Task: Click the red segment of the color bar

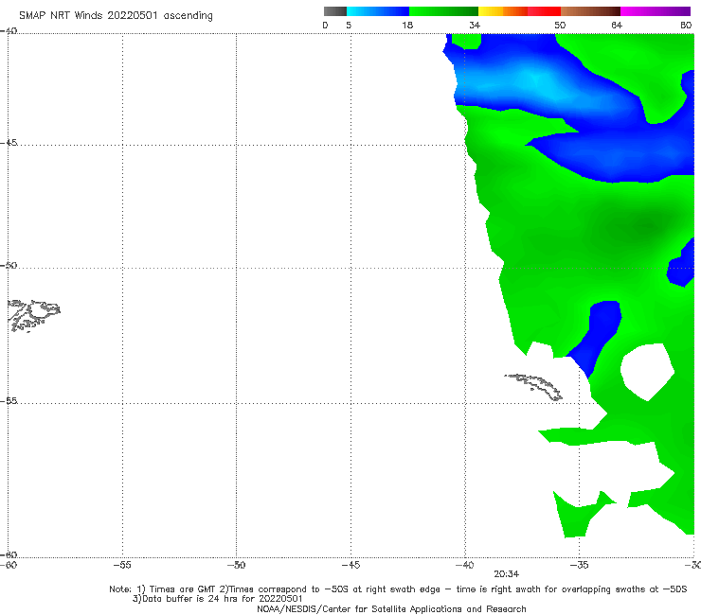Action: (x=544, y=11)
